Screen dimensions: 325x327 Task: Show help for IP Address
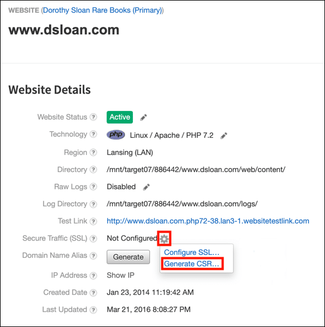click(93, 276)
